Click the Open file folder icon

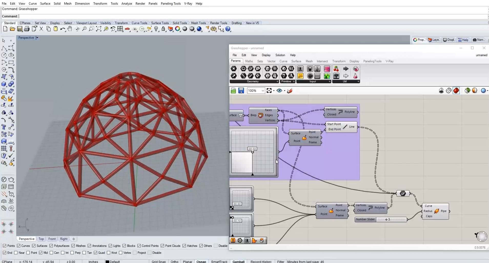pos(12,29)
